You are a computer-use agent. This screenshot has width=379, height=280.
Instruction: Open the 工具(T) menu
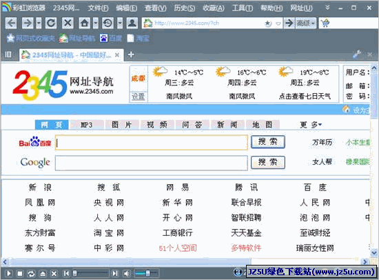pyautogui.click(x=243, y=8)
